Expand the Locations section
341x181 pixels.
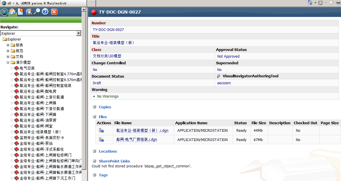[95, 151]
